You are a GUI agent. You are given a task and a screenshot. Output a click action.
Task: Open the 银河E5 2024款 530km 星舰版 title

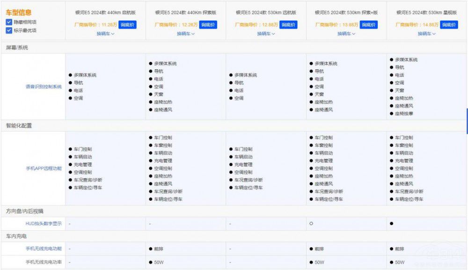(x=427, y=13)
